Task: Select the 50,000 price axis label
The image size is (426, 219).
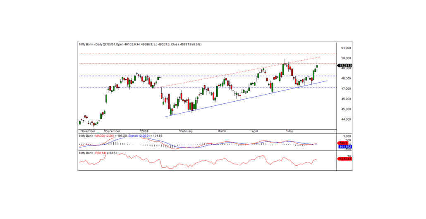Action: (346, 58)
